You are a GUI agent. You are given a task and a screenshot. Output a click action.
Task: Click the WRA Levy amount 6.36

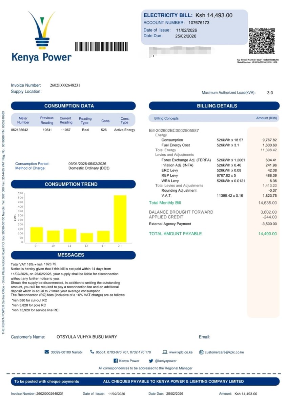click(273, 180)
